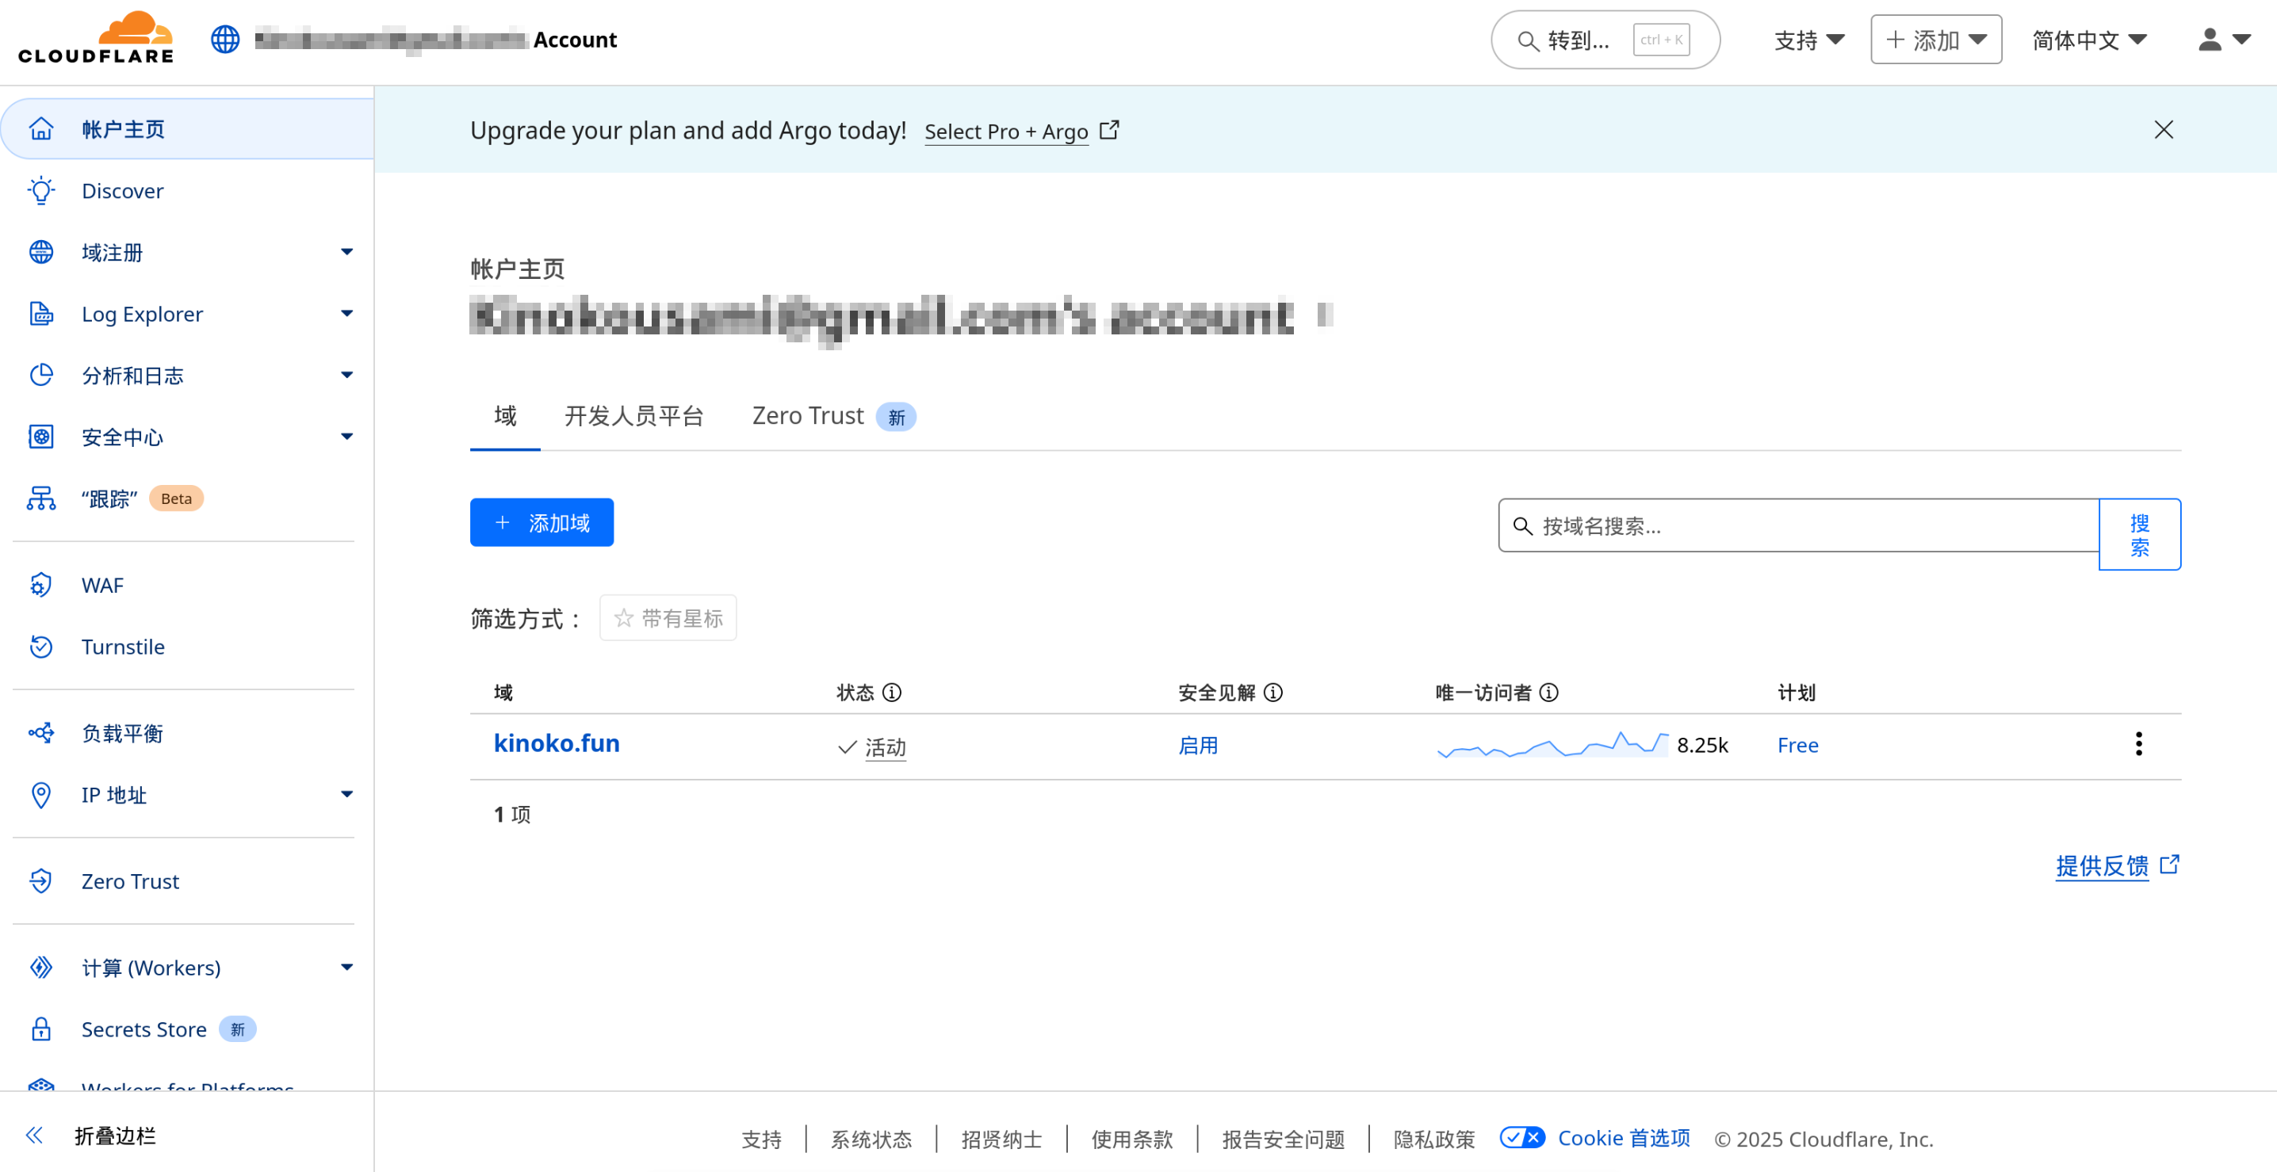
Task: Click the Zero Trust sidebar icon
Action: 40,881
